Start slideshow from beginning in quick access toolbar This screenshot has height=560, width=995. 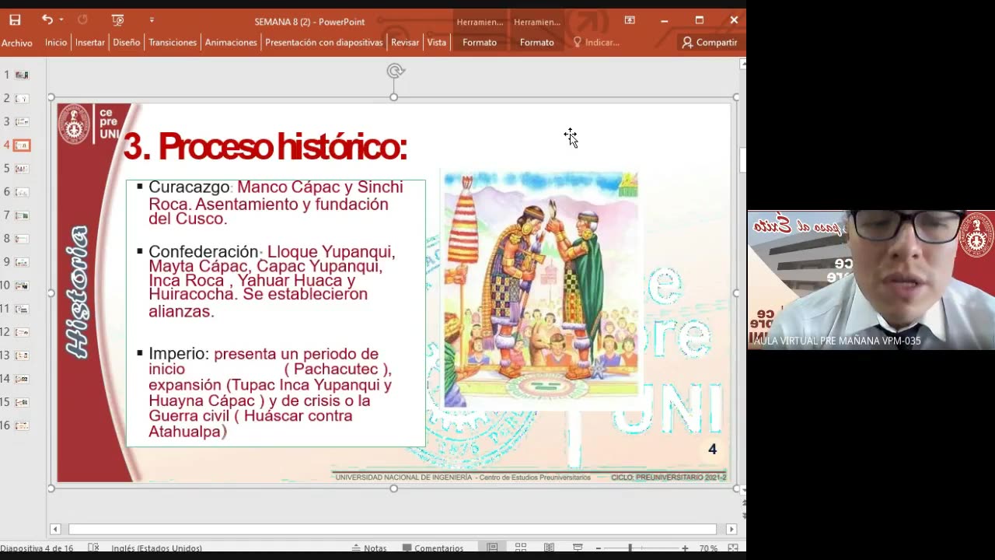pos(117,20)
